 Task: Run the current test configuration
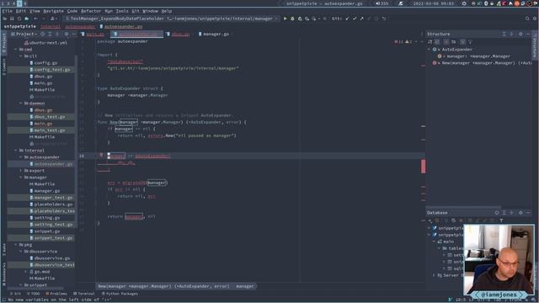pos(285,19)
